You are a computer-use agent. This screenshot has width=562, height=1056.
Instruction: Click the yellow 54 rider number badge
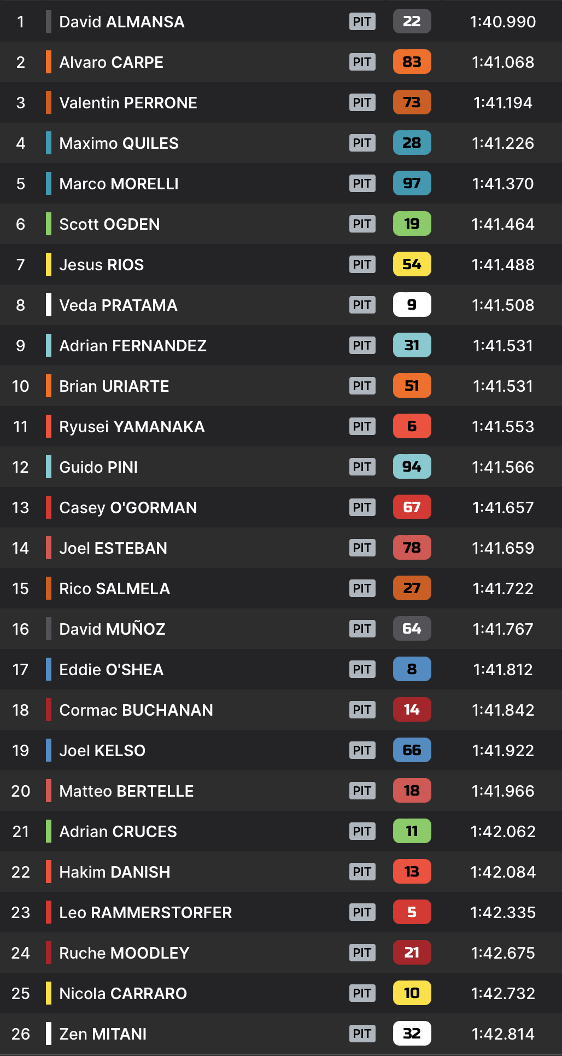(x=412, y=264)
